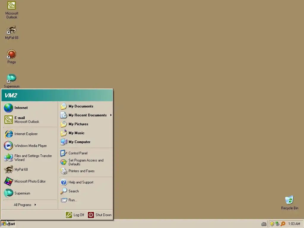304x228 pixels.
Task: Open My Pictures folder
Action: (x=86, y=124)
